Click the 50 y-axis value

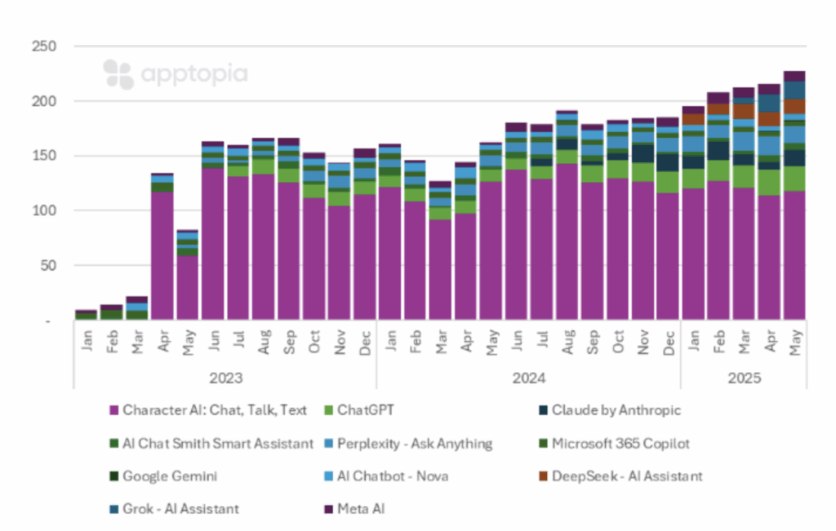click(48, 265)
